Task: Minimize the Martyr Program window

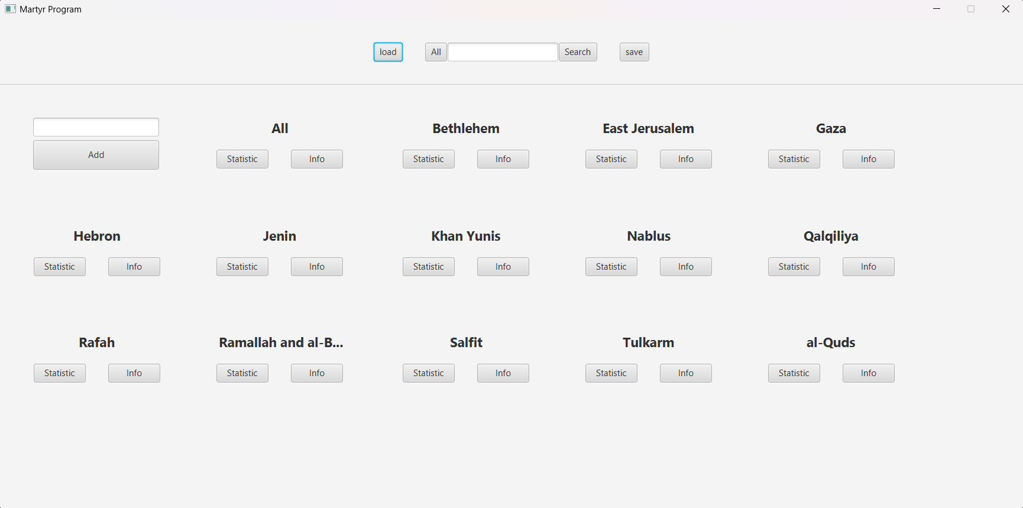Action: click(x=937, y=9)
